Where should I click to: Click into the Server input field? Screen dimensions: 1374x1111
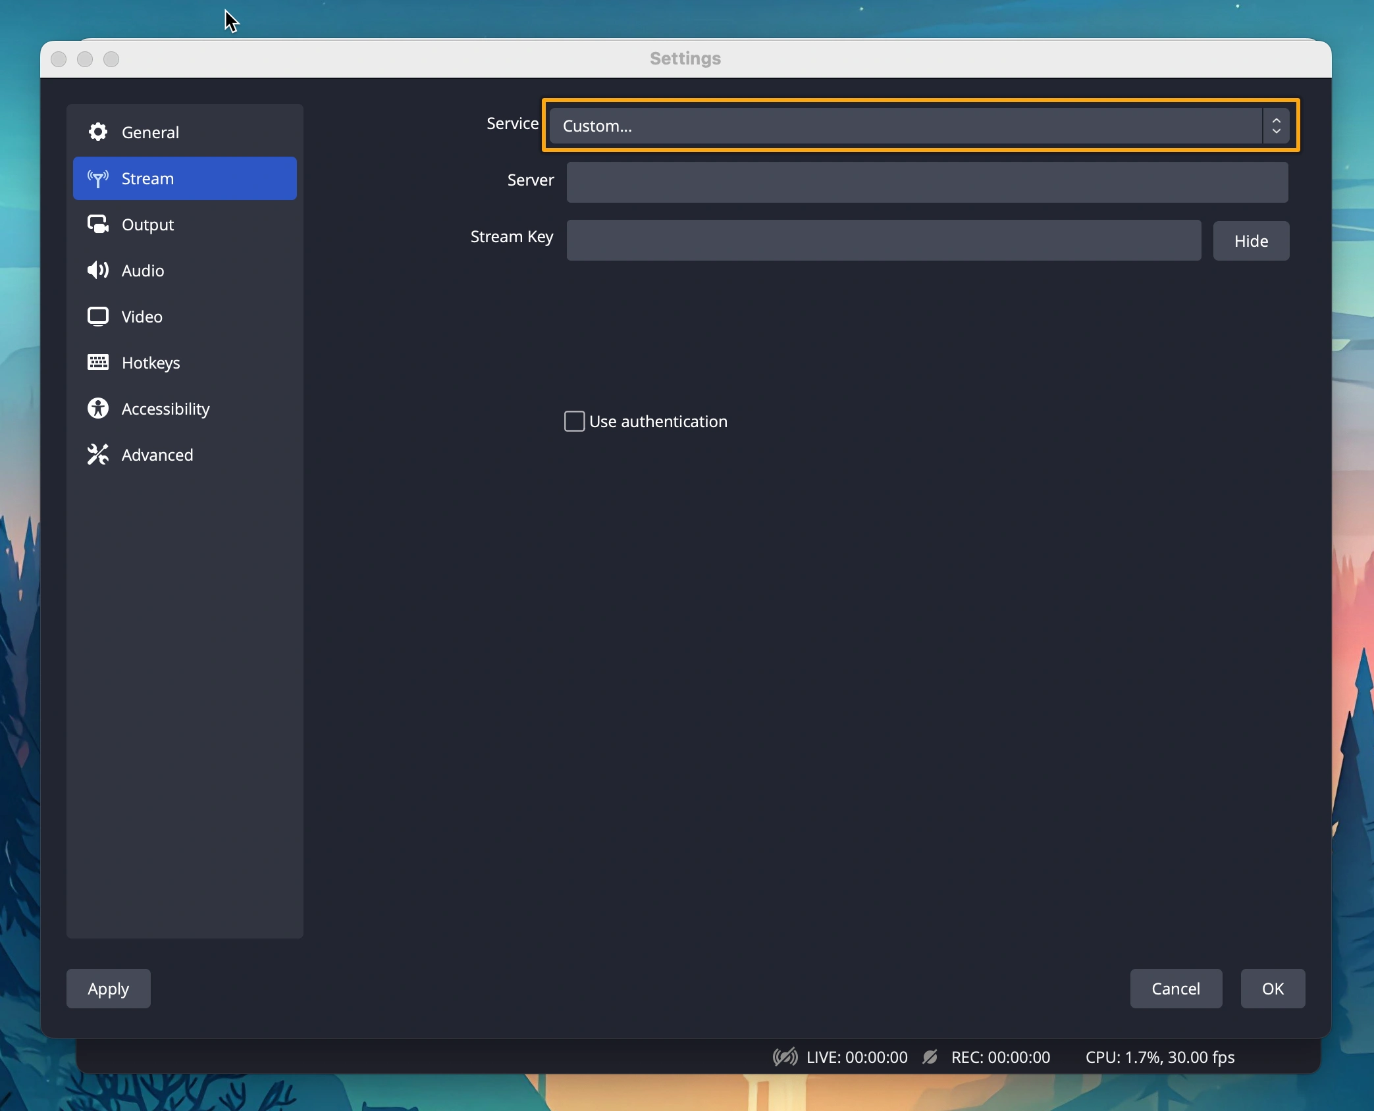pyautogui.click(x=926, y=182)
